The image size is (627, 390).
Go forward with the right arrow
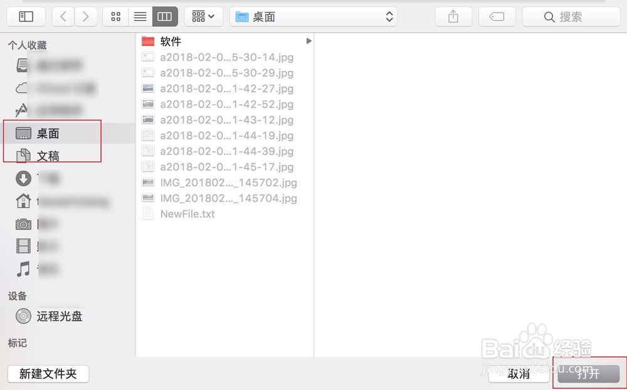(85, 16)
